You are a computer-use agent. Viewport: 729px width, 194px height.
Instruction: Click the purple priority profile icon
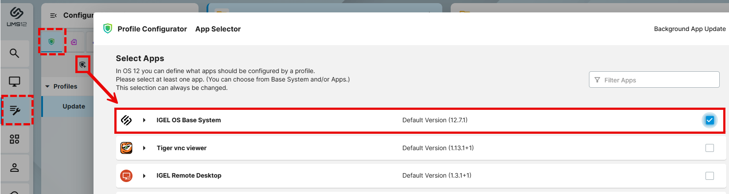pos(74,42)
